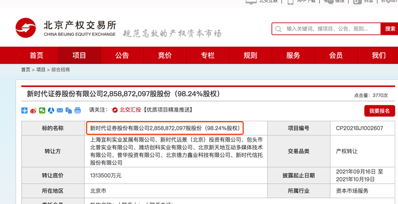The image size is (398, 204).
Task: Share the listing via WeChat icon
Action: [42, 110]
